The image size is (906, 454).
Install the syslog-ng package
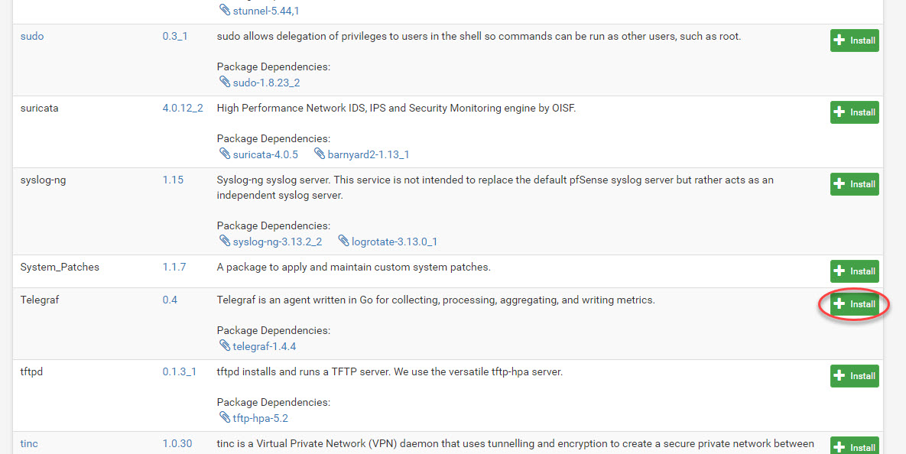coord(855,184)
